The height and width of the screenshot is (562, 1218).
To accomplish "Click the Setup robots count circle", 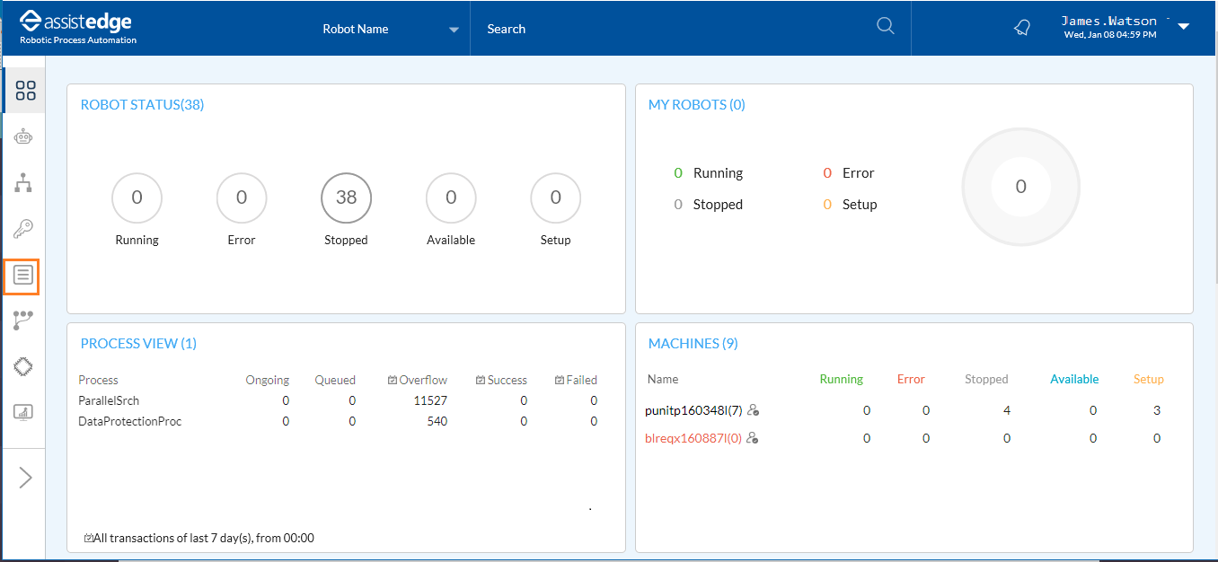I will (556, 198).
